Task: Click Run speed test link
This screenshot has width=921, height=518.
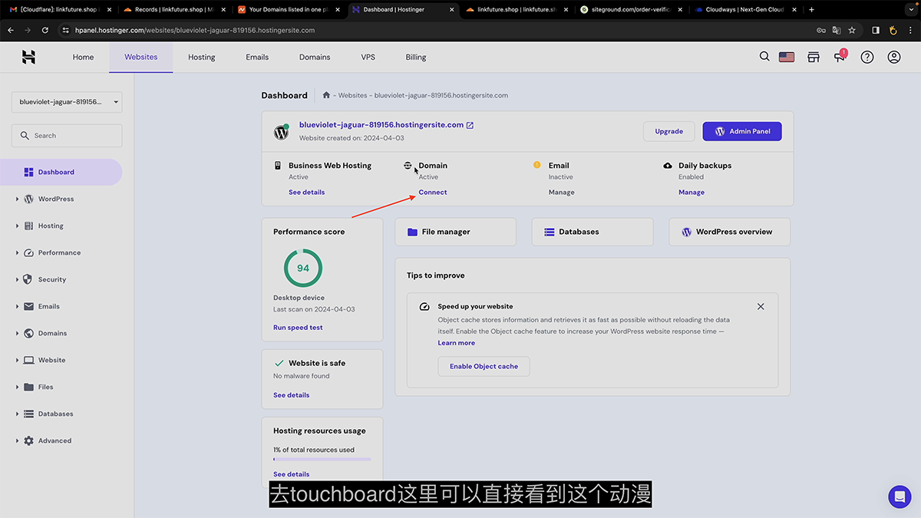Action: tap(298, 328)
